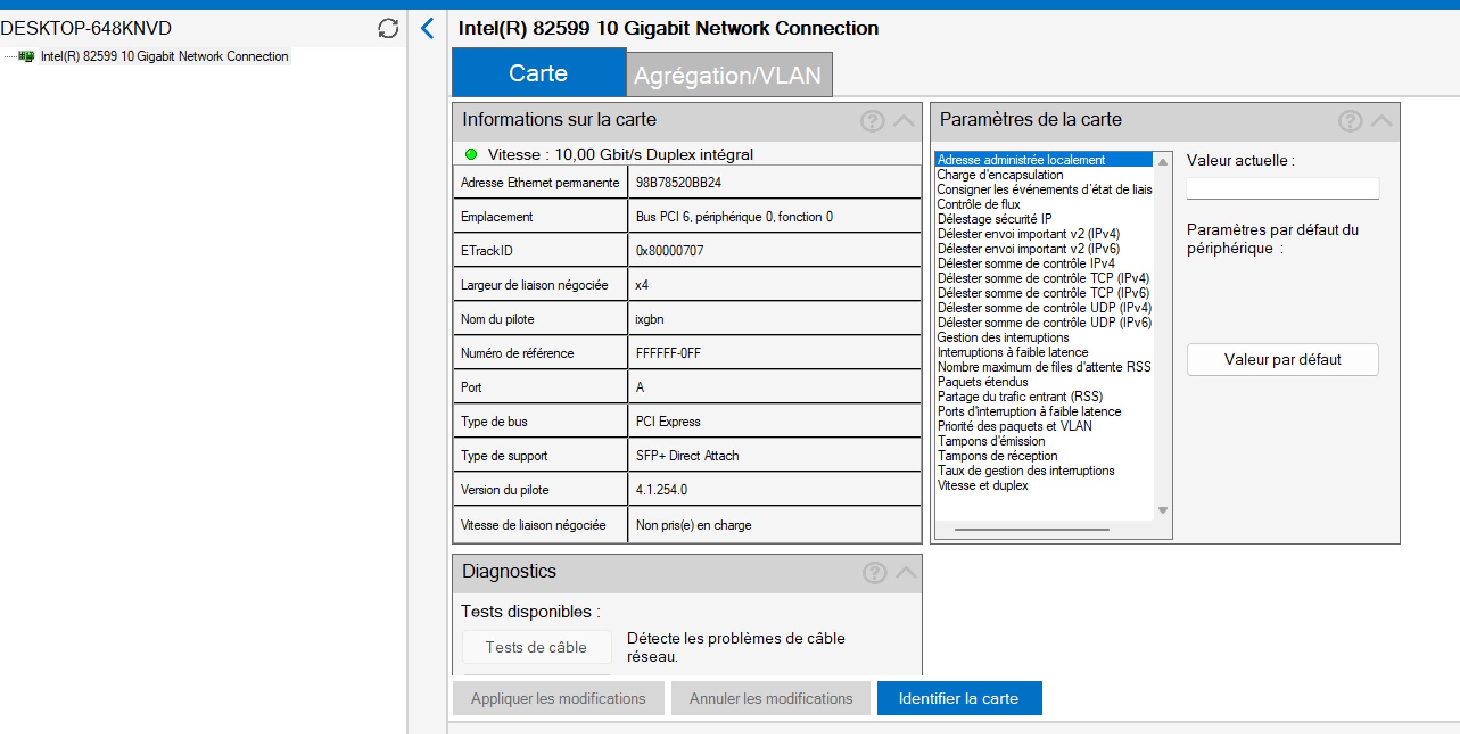Switch to the Carte tab
This screenshot has height=734, width=1460.
point(539,72)
